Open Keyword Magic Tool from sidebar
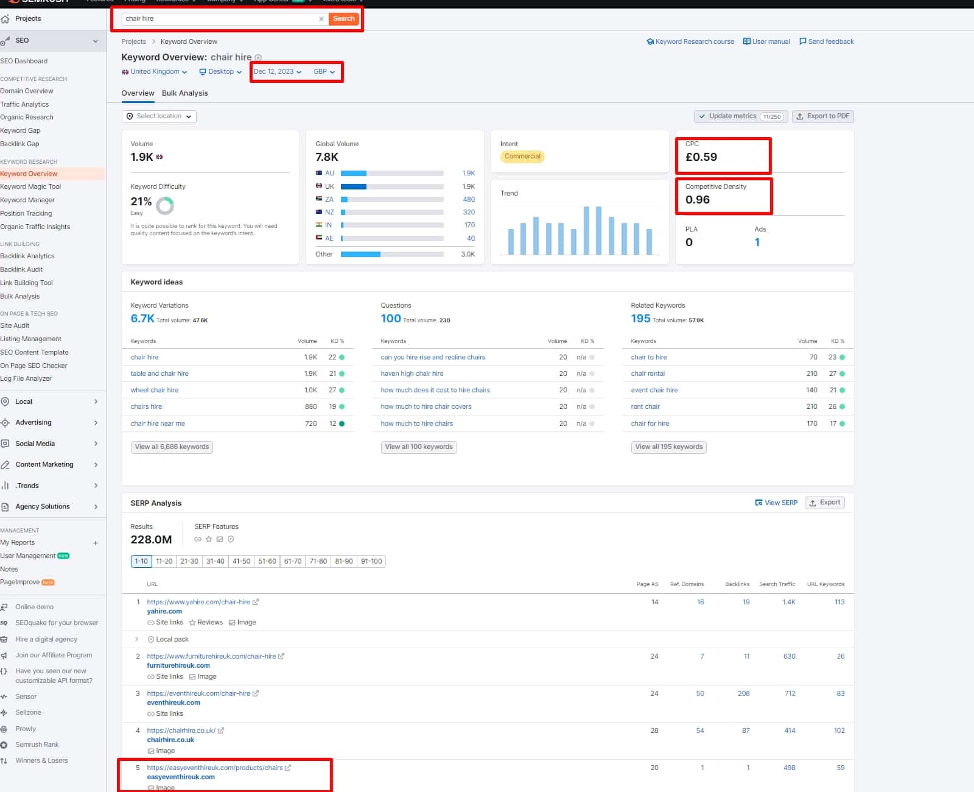 pyautogui.click(x=30, y=187)
